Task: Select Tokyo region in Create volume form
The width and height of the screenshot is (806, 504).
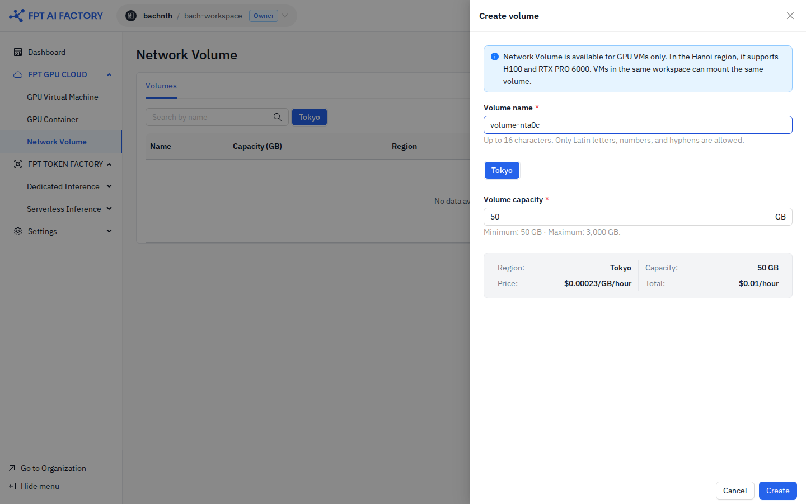Action: 502,170
